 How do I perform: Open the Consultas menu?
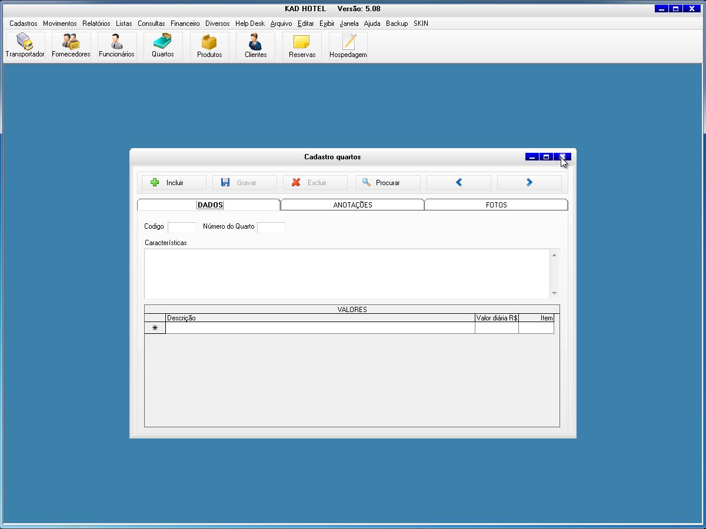click(x=152, y=24)
